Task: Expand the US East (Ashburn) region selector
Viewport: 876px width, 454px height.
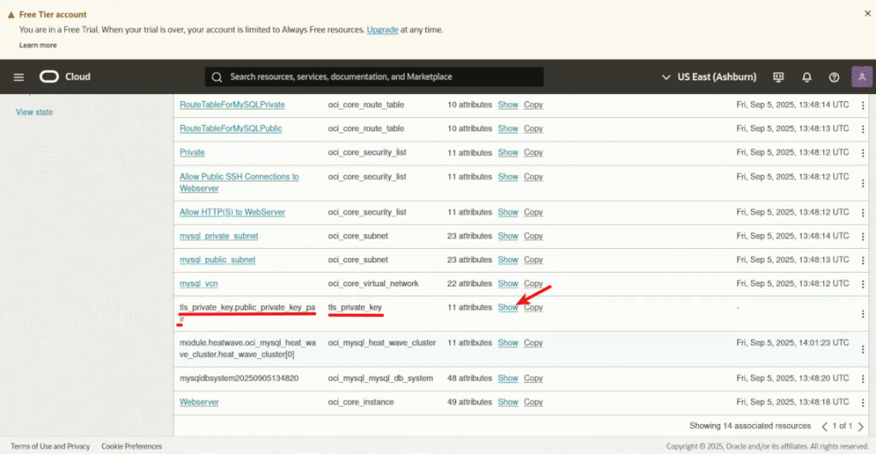Action: pos(710,77)
